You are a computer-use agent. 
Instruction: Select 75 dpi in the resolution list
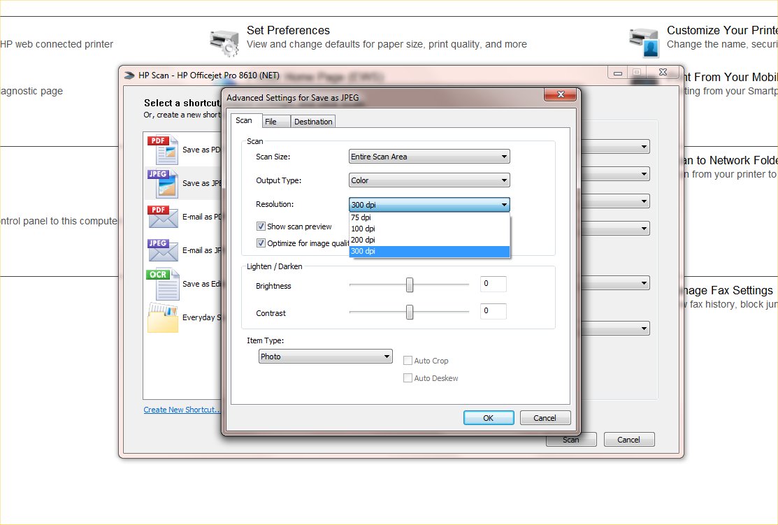429,217
